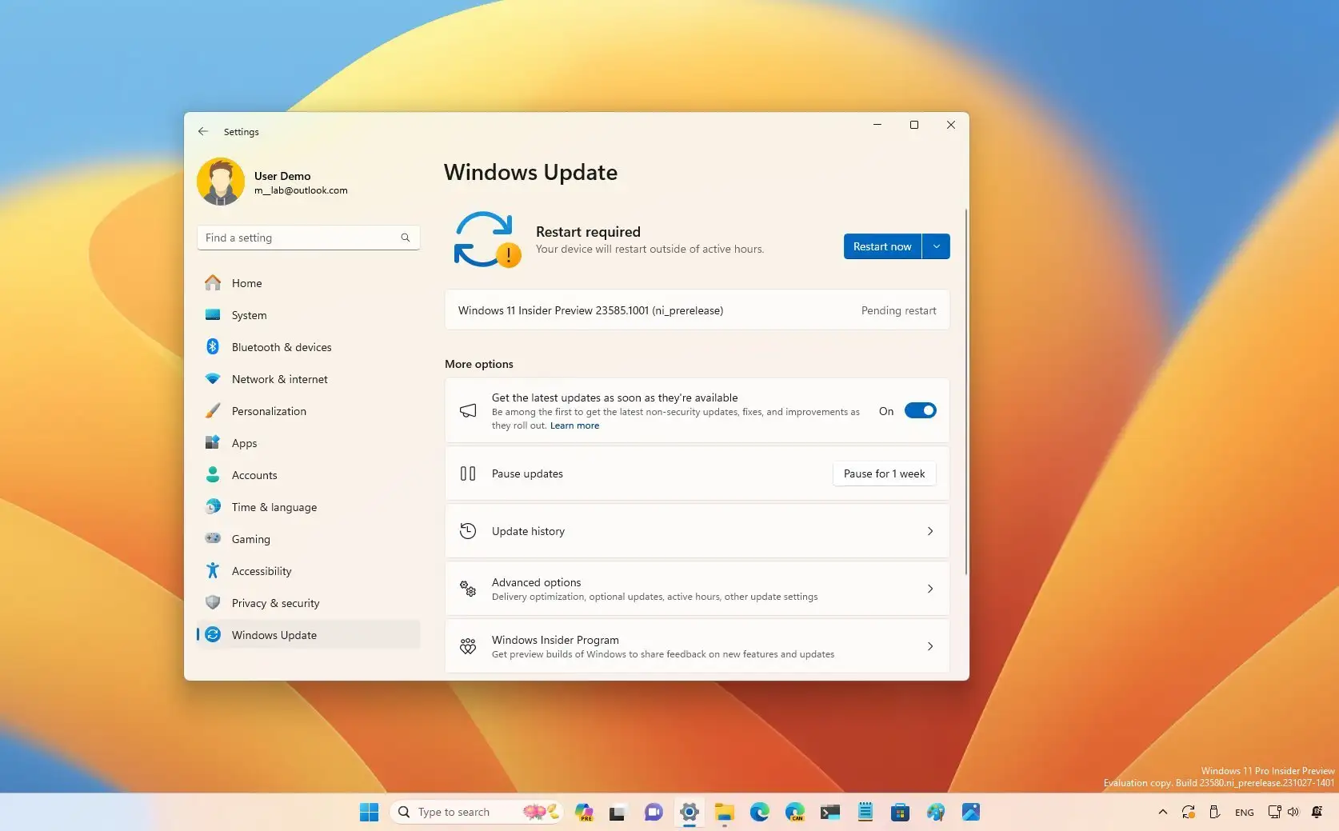Click the Restart now button

coord(882,246)
